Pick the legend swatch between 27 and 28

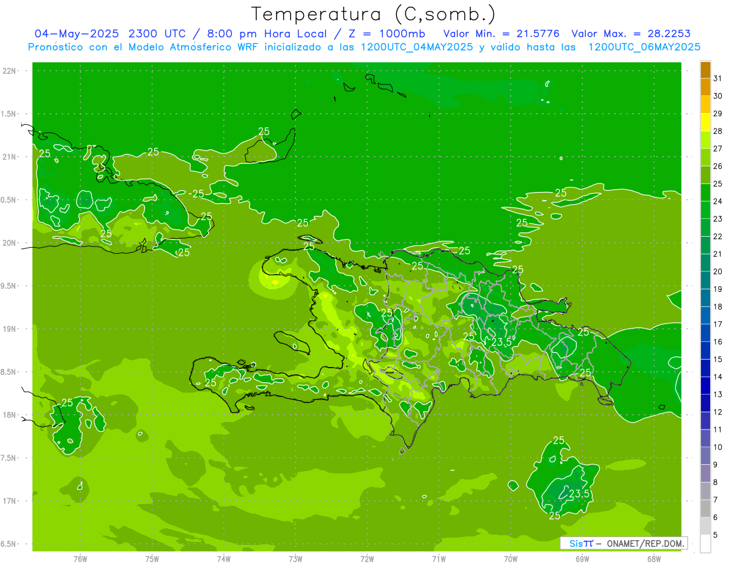tap(705, 140)
